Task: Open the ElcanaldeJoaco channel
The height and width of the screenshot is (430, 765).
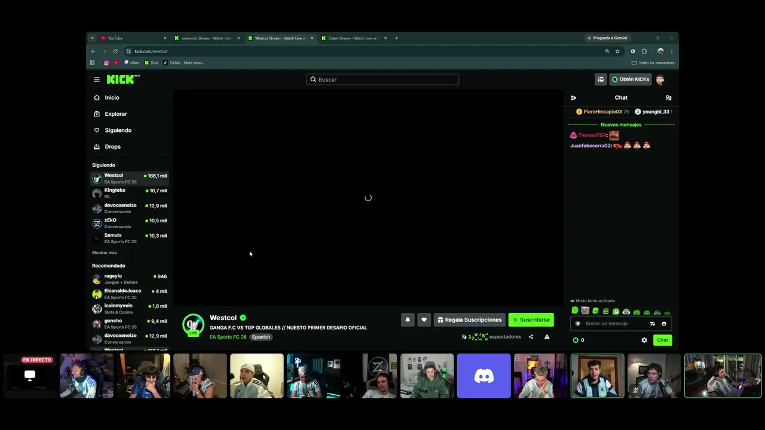Action: pos(130,293)
